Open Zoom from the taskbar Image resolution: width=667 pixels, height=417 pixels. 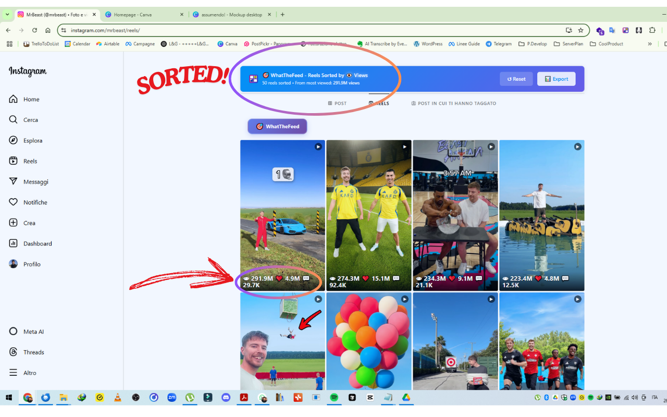point(172,397)
